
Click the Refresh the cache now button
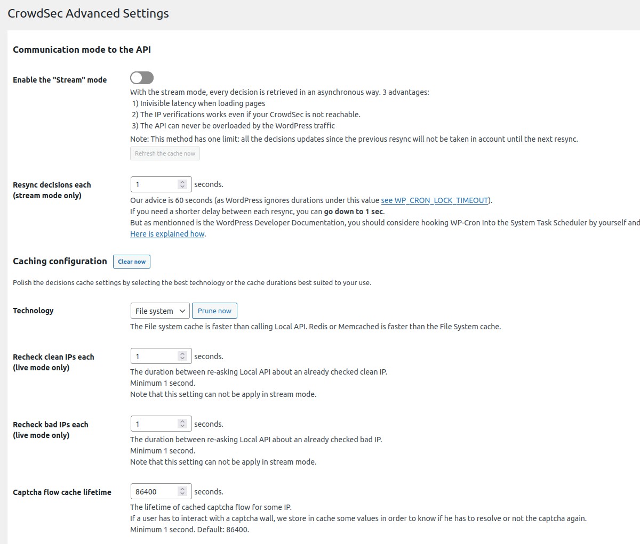point(165,153)
